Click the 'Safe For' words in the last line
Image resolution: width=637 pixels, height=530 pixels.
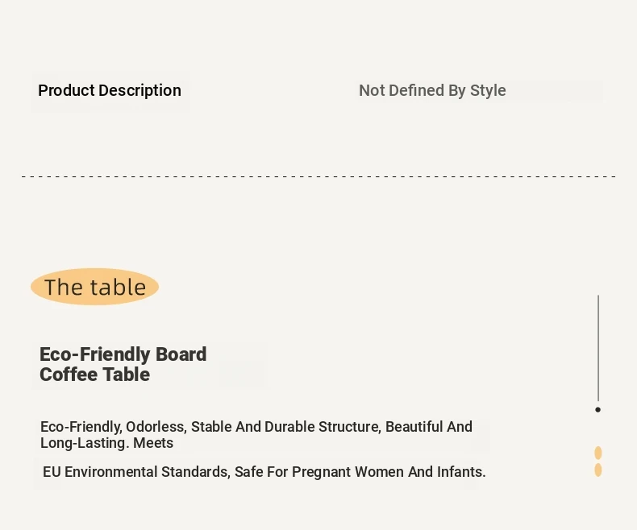click(261, 472)
